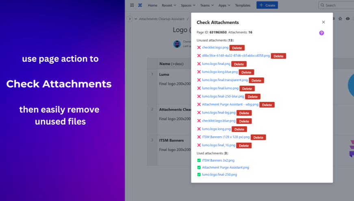Image resolution: width=354 pixels, height=201 pixels.
Task: Open the Attachment Purge Assistant.png link
Action: (x=225, y=167)
